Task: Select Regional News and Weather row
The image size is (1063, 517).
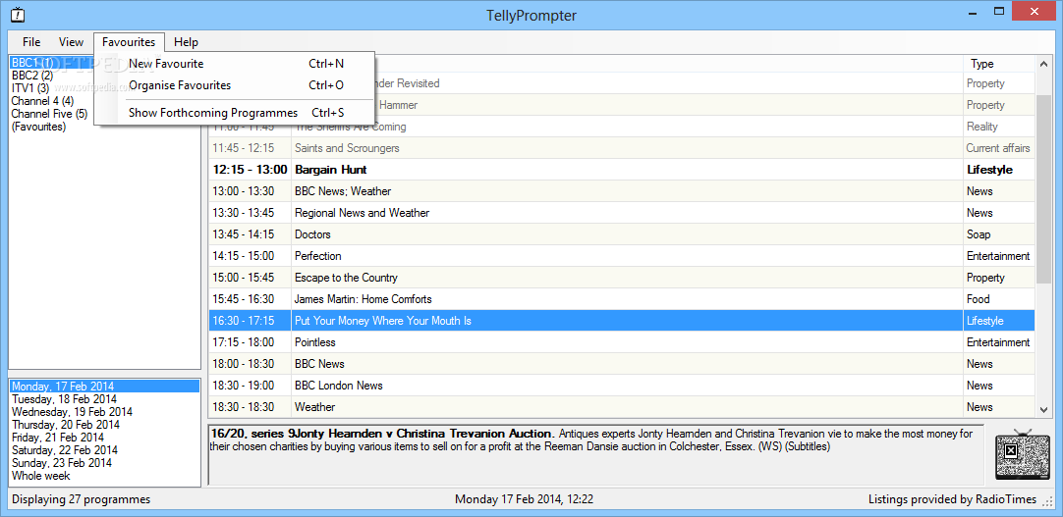Action: [622, 213]
